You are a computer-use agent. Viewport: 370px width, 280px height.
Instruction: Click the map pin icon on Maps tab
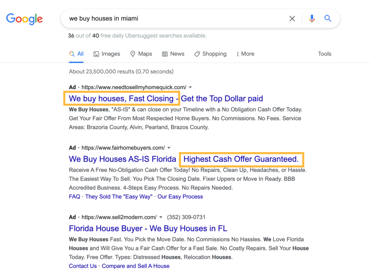click(133, 54)
